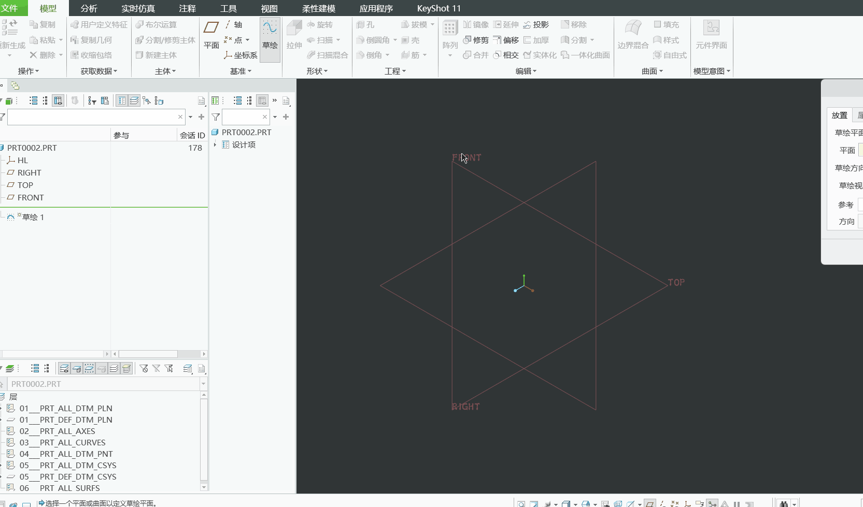The image size is (863, 507).
Task: Expand the 工程 group dropdown
Action: point(395,71)
